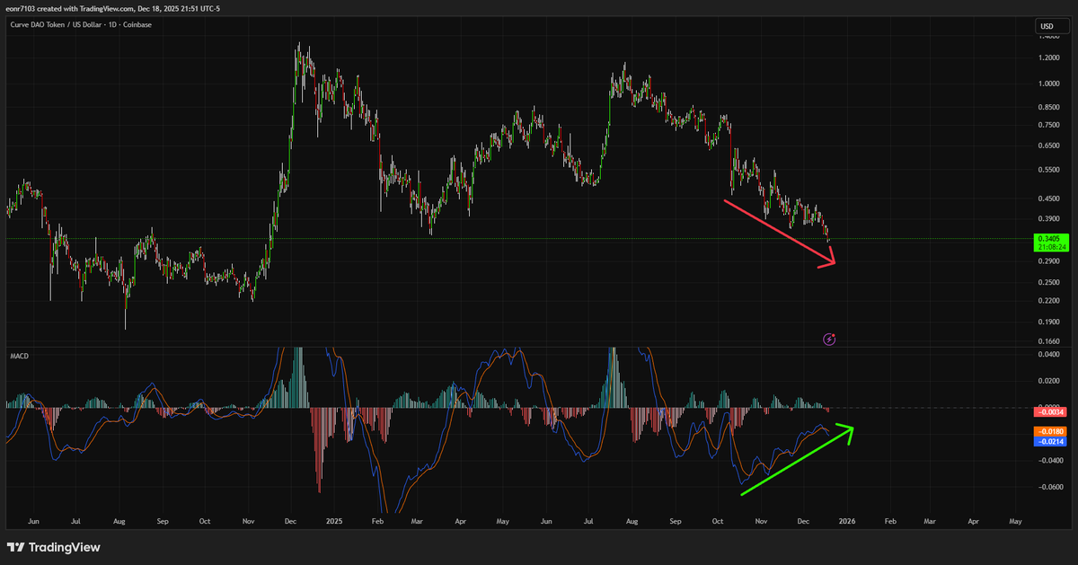Click the 0.2900 price axis label

1047,261
